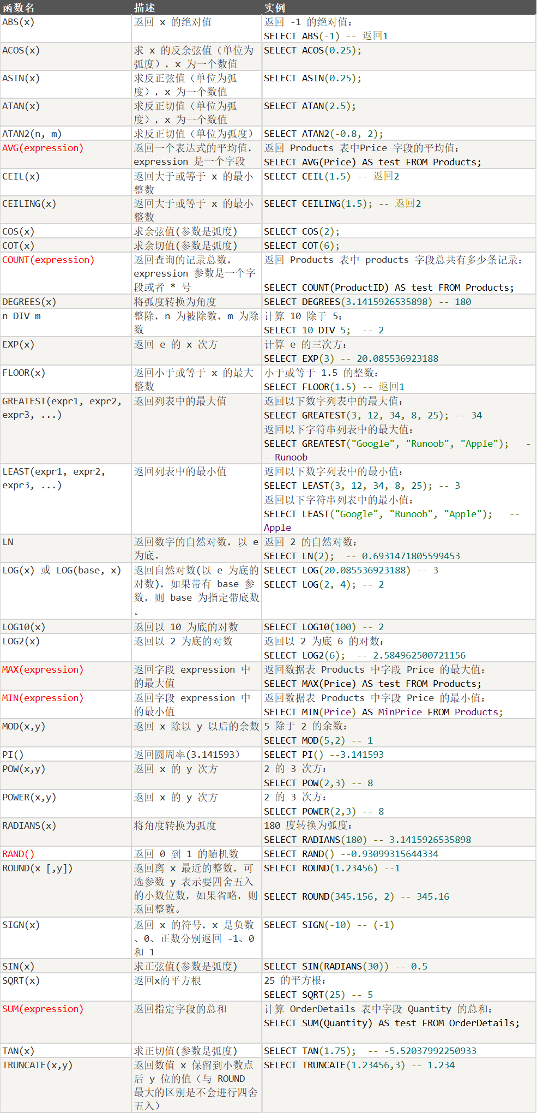The image size is (537, 1113).
Task: Click the SELECT ACOS(0.25); code example
Action: pos(312,51)
